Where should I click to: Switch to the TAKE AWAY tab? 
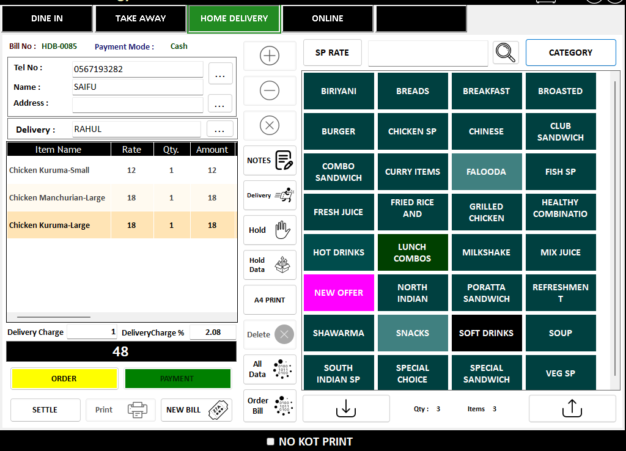coord(141,18)
